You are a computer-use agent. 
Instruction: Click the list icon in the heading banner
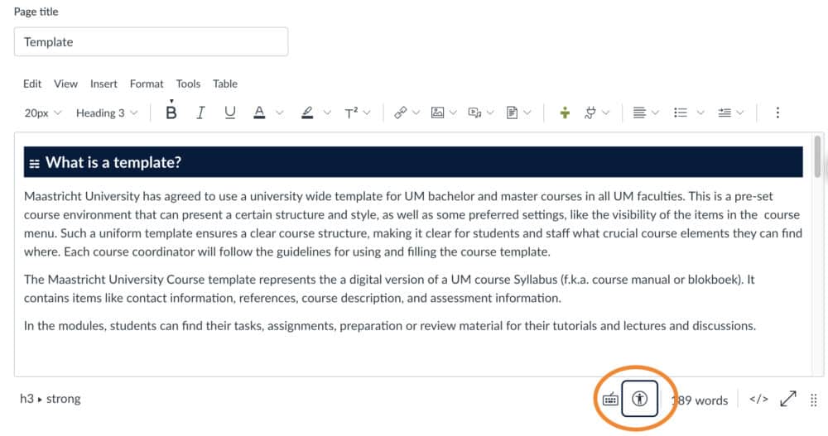(34, 164)
